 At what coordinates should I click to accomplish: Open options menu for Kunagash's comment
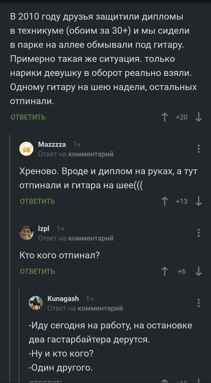tap(198, 303)
